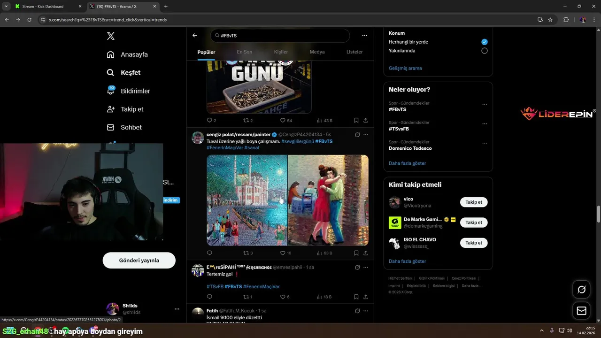
Task: Click Grok icon on cengiz polat post
Action: coord(357,135)
